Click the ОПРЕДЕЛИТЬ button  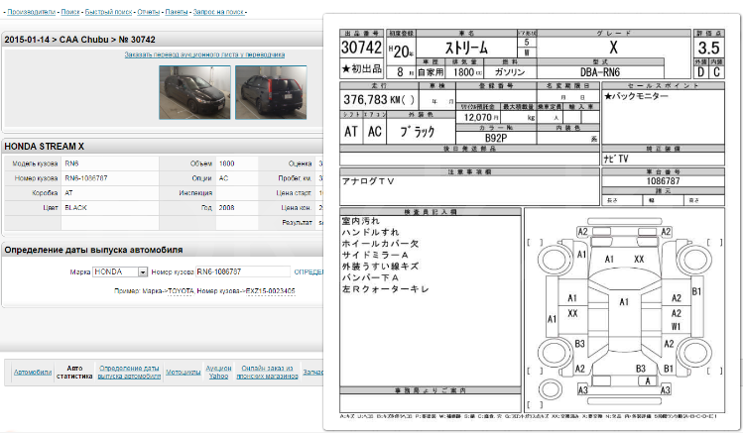click(309, 272)
